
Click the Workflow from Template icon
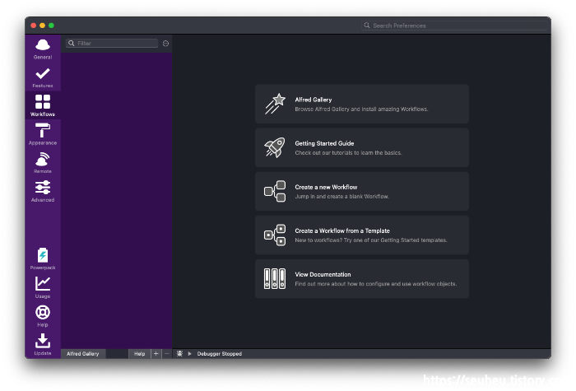[275, 235]
